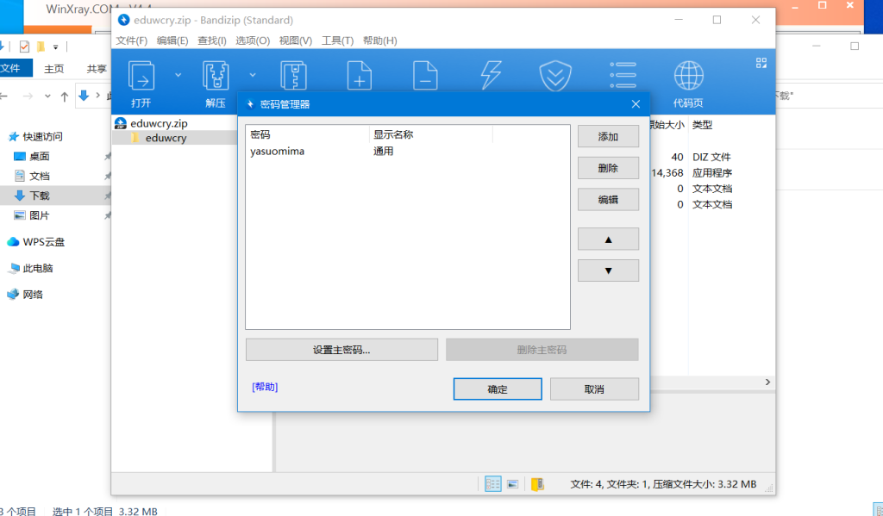Open dropdown arrow next to 打开
883x516 pixels.
178,75
